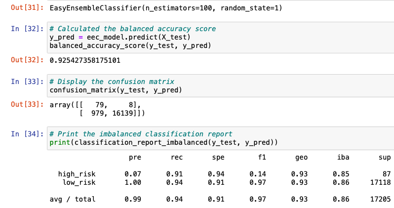This screenshot has width=394, height=208.
Task: Click the print(classification_report_imbalanced...) line
Action: pos(163,142)
